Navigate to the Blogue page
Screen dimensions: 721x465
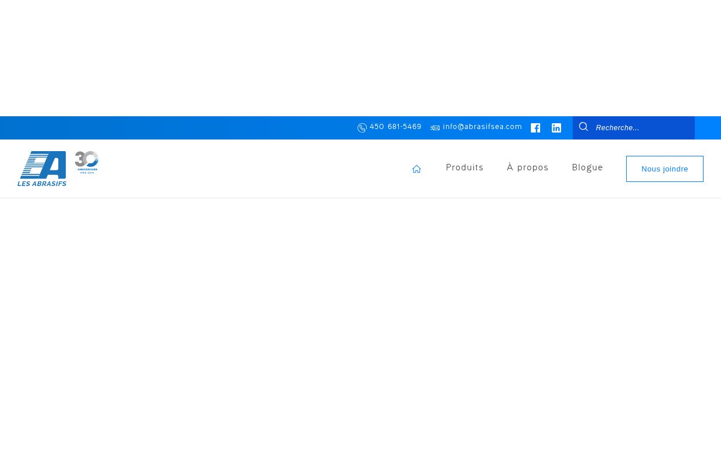click(x=587, y=167)
